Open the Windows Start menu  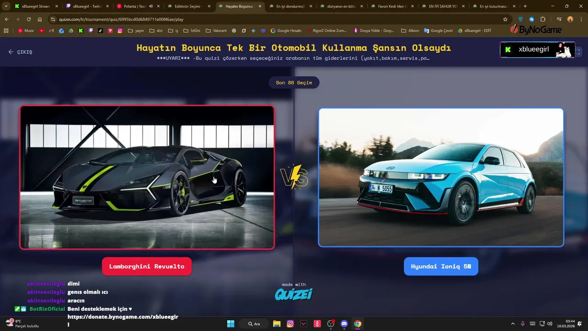[x=231, y=324]
